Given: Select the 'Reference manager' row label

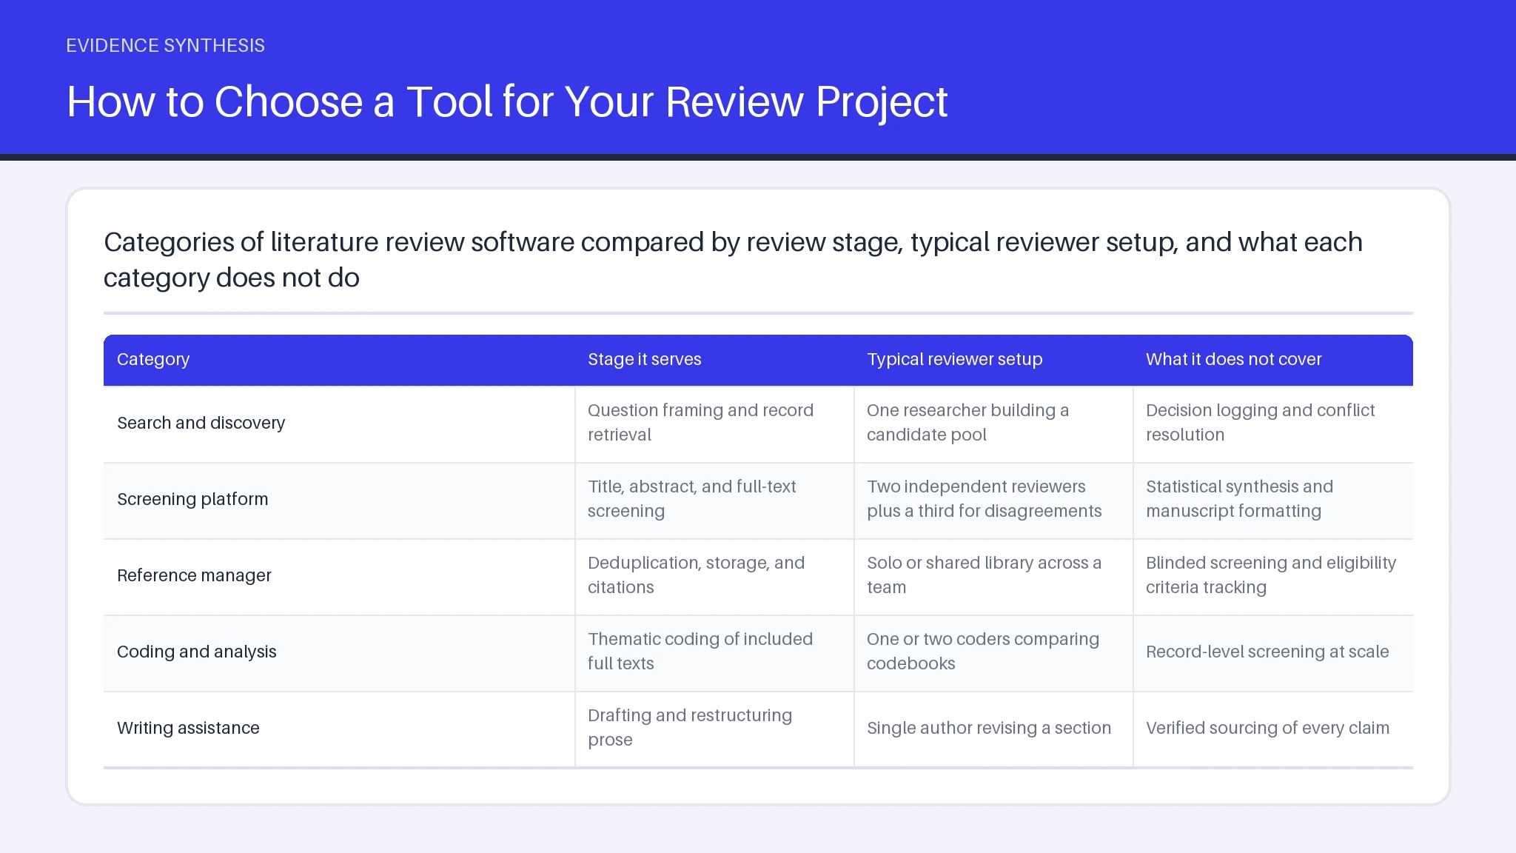Looking at the screenshot, I should tap(194, 575).
